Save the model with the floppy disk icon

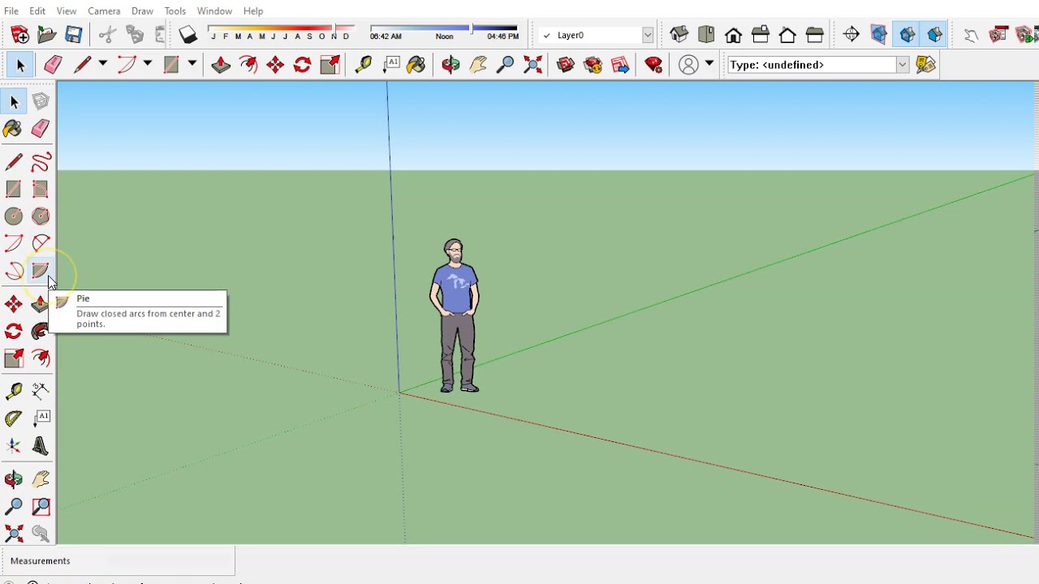click(x=74, y=35)
